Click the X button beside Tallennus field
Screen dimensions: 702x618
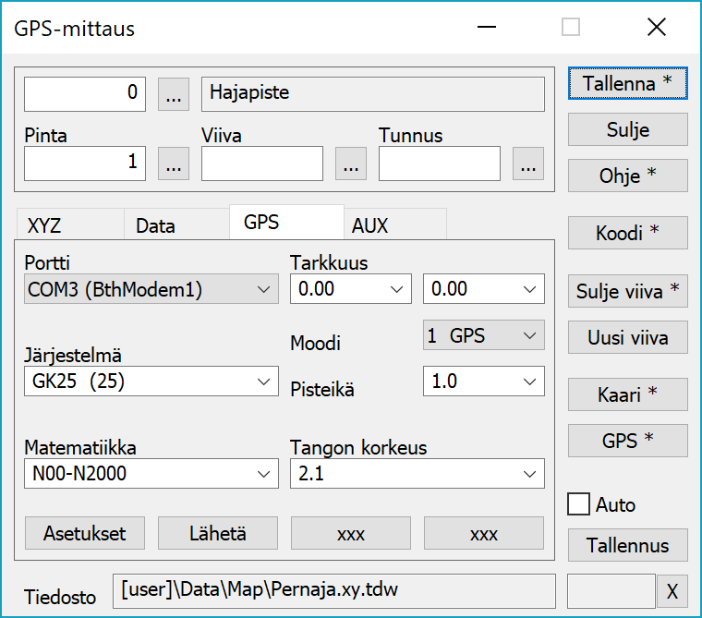(672, 591)
